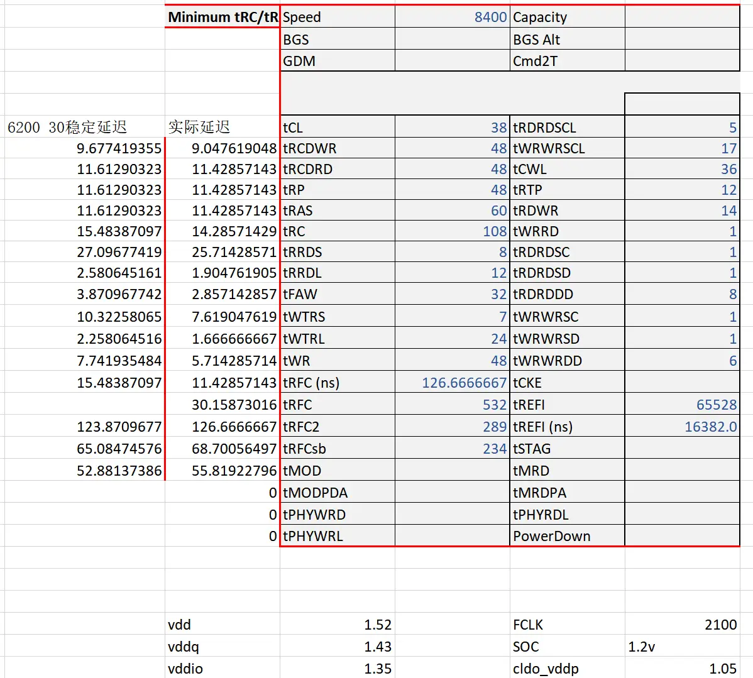Screen dimensions: 753x678
Task: Select the cell containing 25.71428571
Action: tap(223, 251)
